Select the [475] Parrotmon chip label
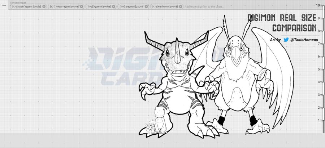 pos(165,7)
